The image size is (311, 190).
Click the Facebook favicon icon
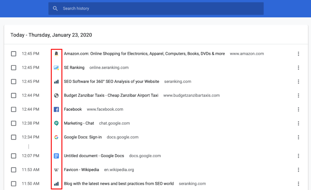[x=56, y=110]
